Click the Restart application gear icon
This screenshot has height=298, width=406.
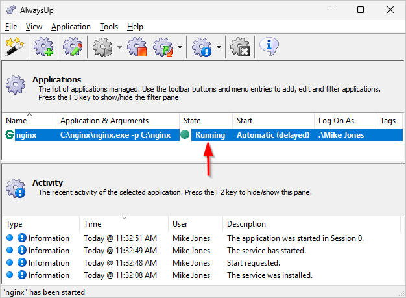(163, 47)
